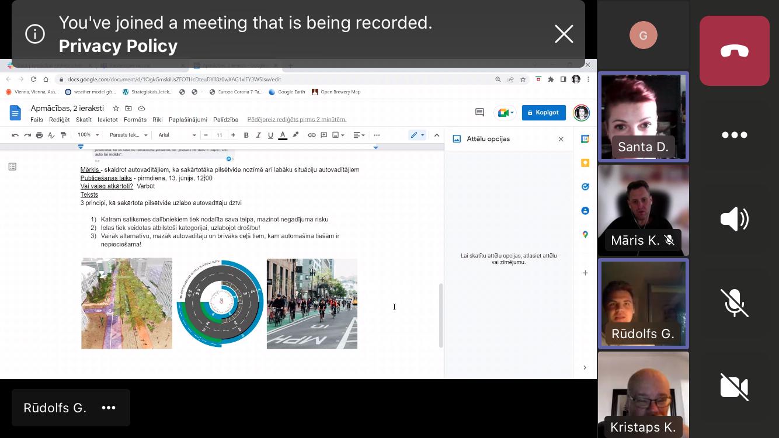The height and width of the screenshot is (438, 779).
Task: Toggle bold formatting
Action: point(246,135)
